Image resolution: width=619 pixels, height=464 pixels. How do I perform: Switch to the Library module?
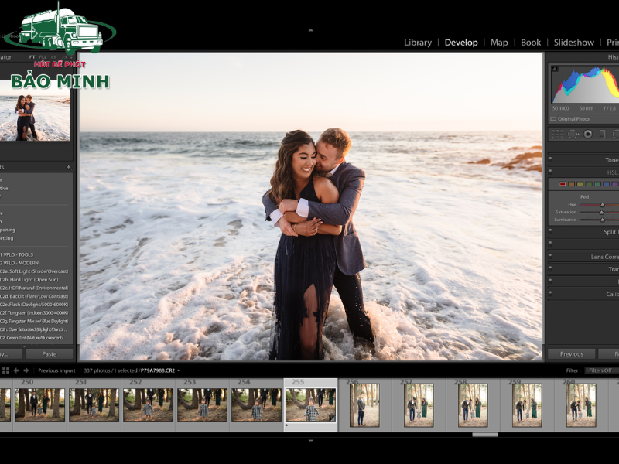[418, 43]
